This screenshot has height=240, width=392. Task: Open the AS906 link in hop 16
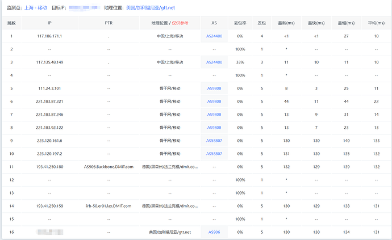(214, 232)
